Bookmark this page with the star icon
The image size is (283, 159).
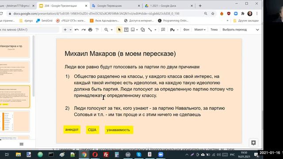pyautogui.click(x=213, y=14)
